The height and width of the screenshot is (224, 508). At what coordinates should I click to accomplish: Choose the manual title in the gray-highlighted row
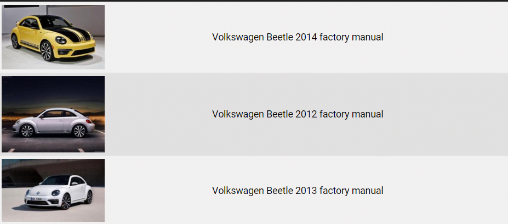[297, 114]
